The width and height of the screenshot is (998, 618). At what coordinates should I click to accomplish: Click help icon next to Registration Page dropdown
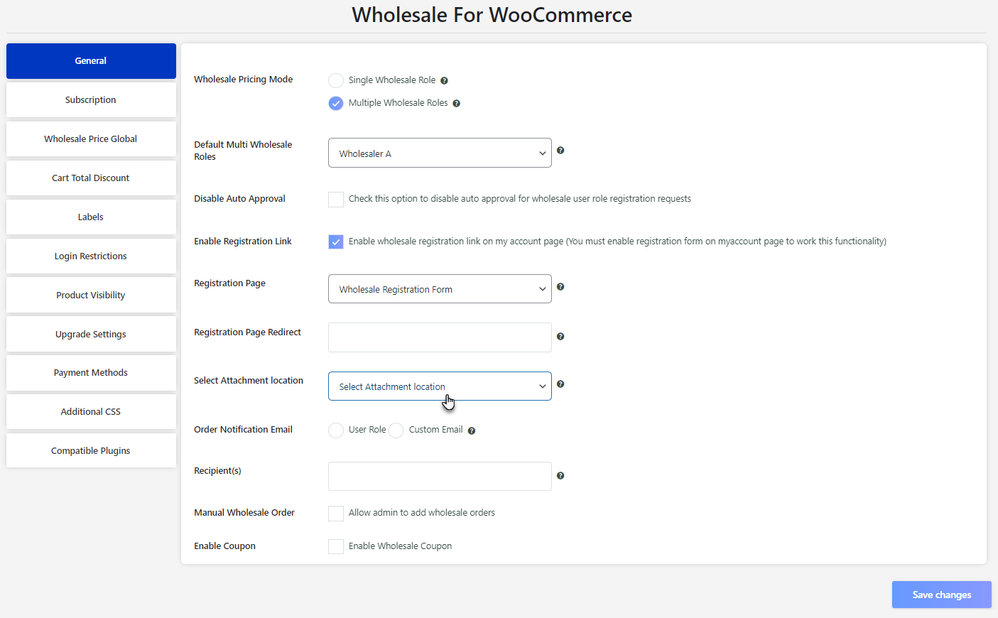point(560,287)
